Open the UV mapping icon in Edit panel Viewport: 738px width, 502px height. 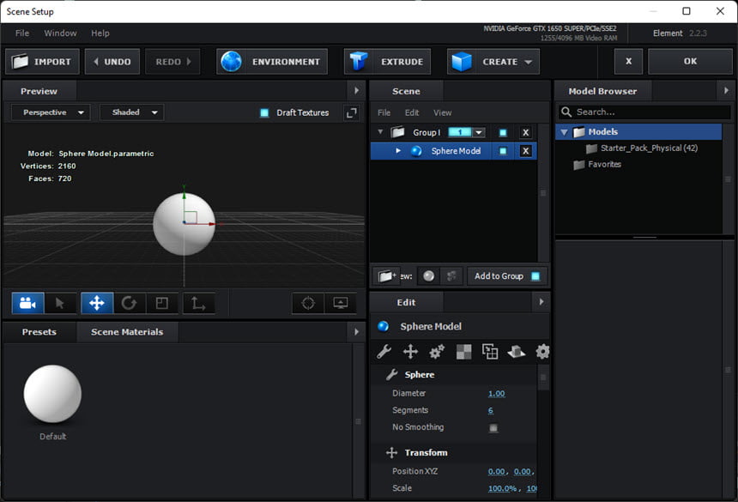[490, 352]
